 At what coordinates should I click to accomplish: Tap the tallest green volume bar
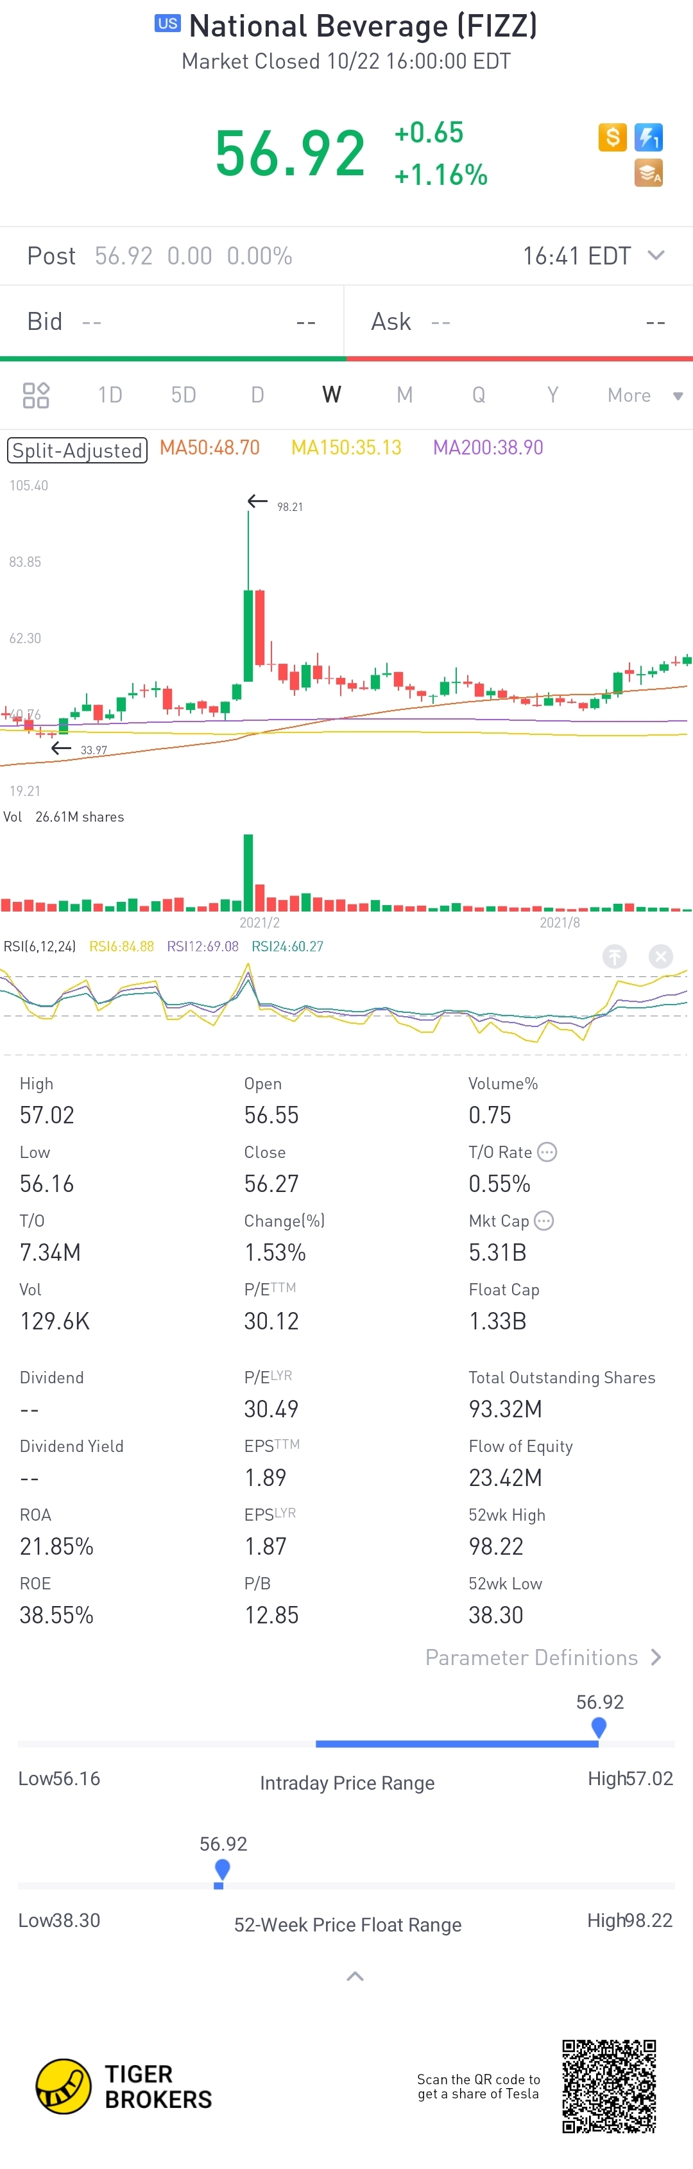(248, 872)
